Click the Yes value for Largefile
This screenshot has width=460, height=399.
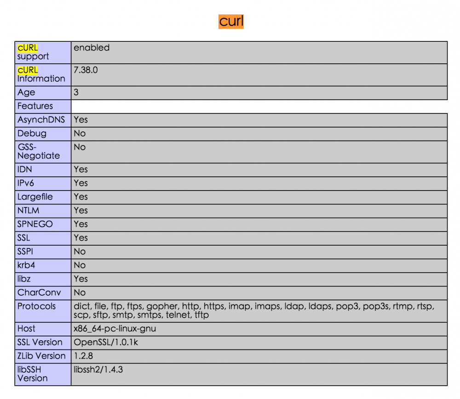click(80, 197)
